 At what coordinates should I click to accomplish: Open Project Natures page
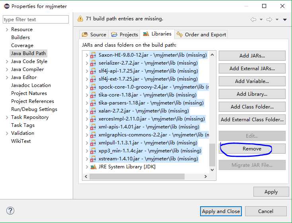[x=29, y=93]
